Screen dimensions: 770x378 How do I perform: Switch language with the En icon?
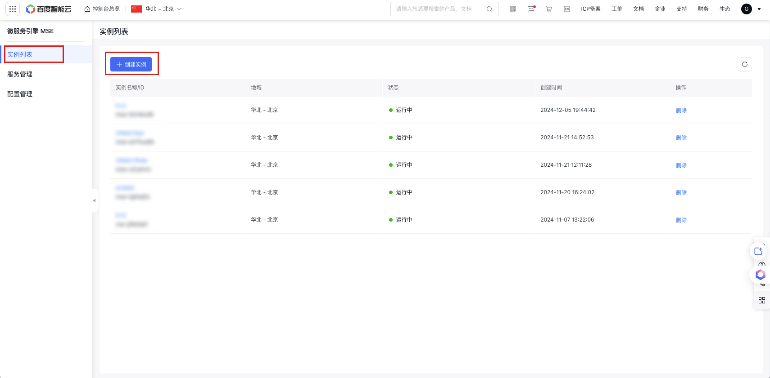click(567, 9)
